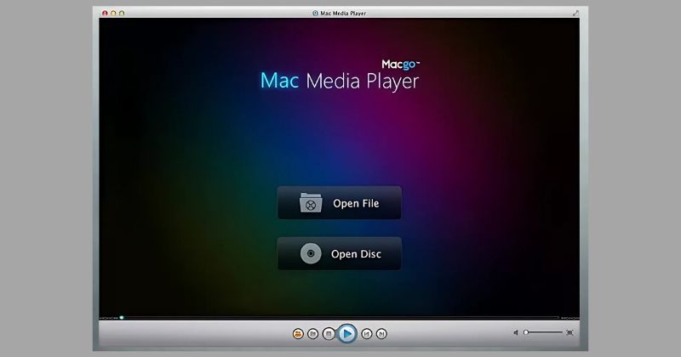The width and height of the screenshot is (681, 357).
Task: Adjust the volume slider track
Action: [543, 332]
